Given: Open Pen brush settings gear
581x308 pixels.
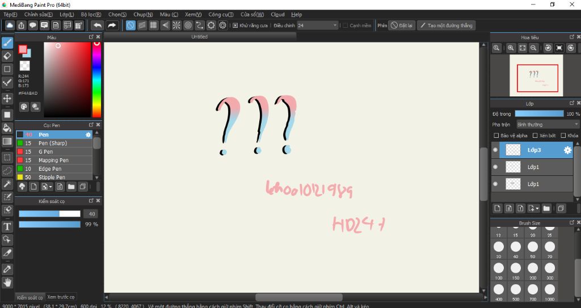Looking at the screenshot, I should coord(88,134).
